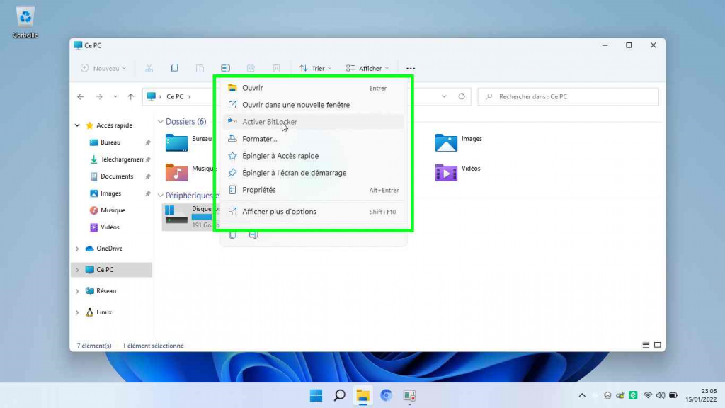Screen dimensions: 725x408
Task: Select Formater... in the context menu
Action: 259,139
